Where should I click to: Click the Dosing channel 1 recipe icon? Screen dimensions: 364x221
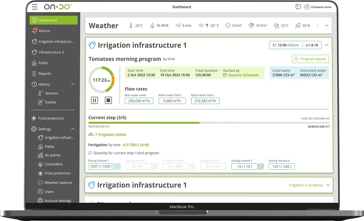tap(118, 166)
